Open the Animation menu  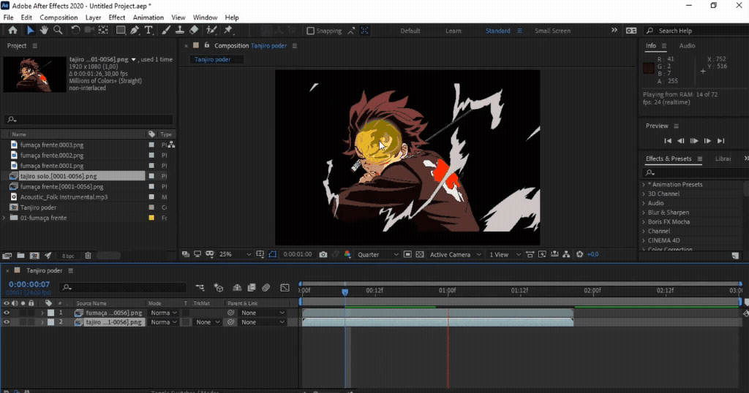point(148,18)
